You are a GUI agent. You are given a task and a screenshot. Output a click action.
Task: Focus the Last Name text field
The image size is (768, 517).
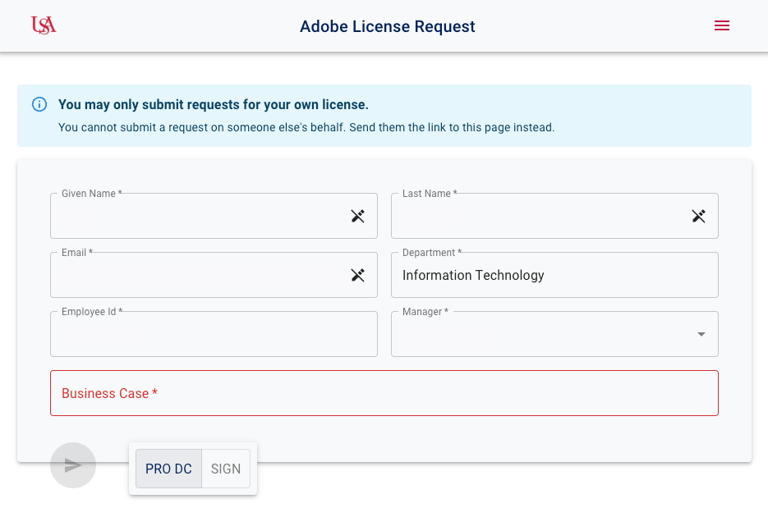pyautogui.click(x=538, y=217)
